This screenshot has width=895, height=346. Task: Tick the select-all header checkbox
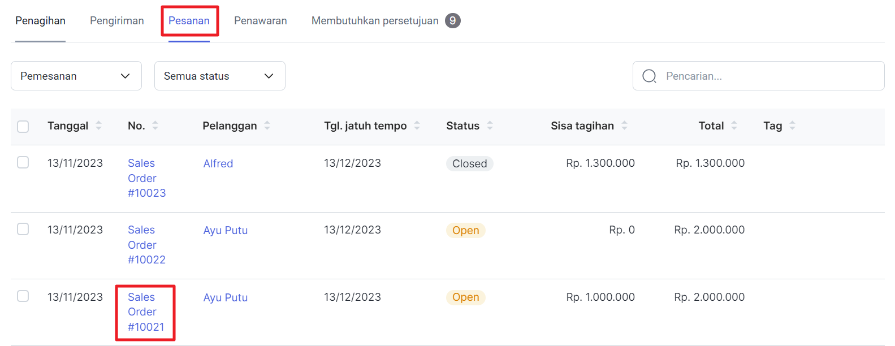tap(23, 126)
